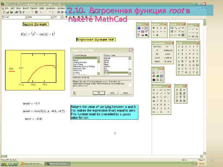The width and height of the screenshot is (223, 167).
Task: Select highlighted 'root' in Function Name list
Action: coord(116,73)
